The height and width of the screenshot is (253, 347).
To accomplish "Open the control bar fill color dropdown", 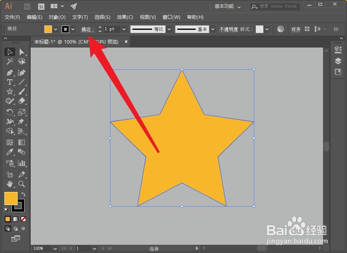I will (55, 29).
